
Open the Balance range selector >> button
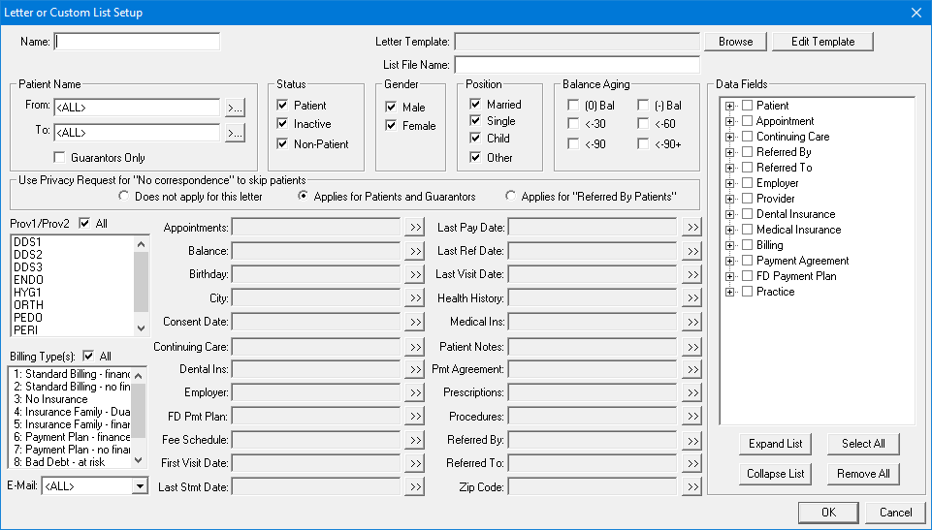click(x=414, y=251)
